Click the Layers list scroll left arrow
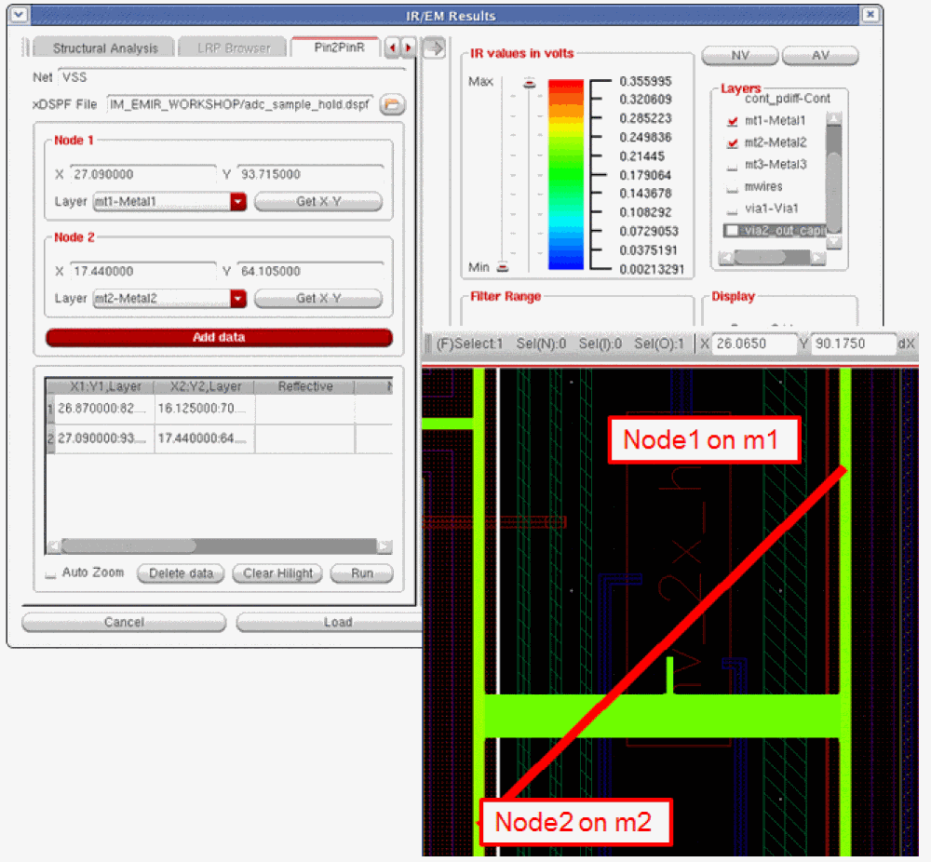This screenshot has height=862, width=931. [725, 258]
